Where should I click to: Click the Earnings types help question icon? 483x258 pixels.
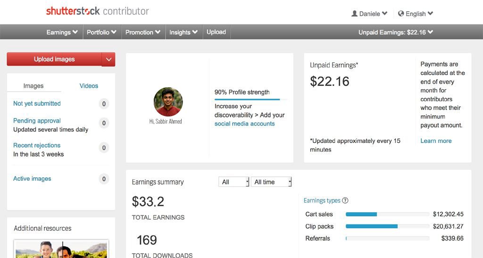click(345, 200)
